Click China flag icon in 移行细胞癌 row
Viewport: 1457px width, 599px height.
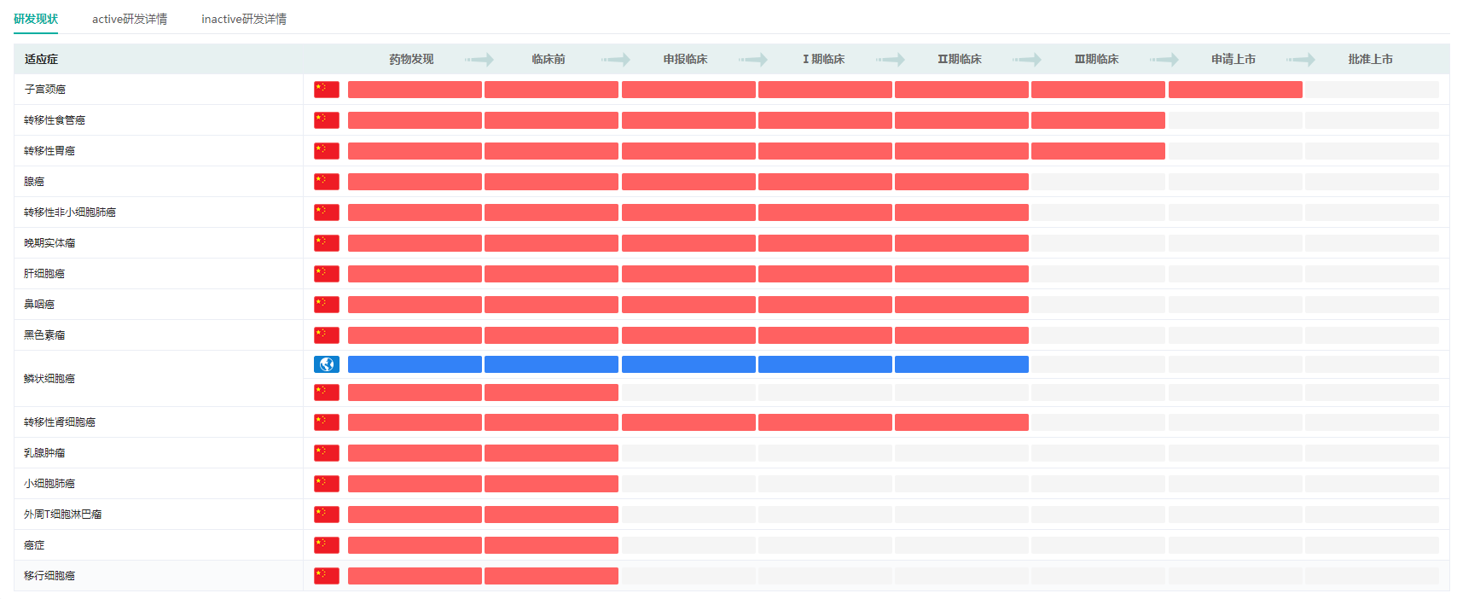(327, 576)
